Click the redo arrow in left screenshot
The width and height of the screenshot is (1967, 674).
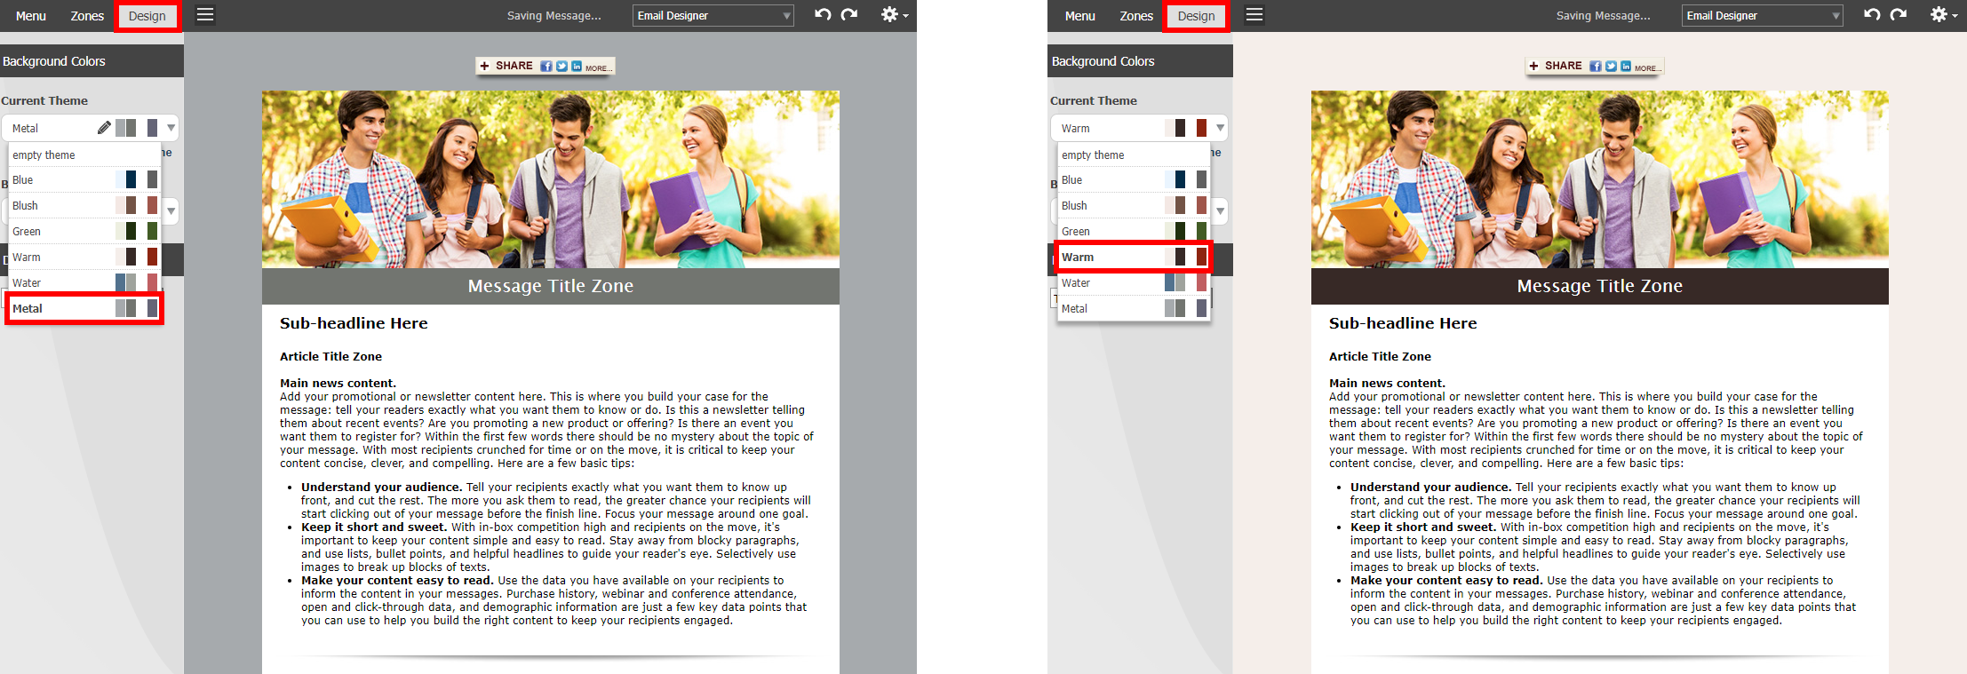(849, 14)
